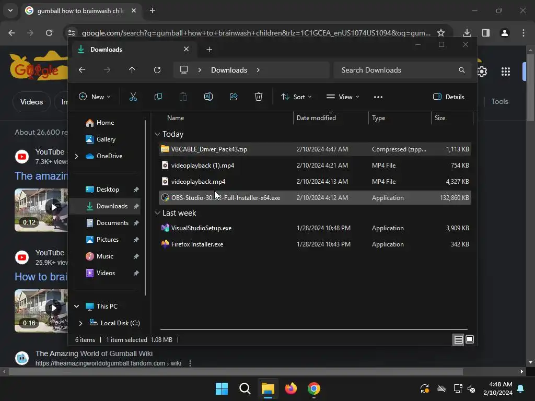Open notification bell in system tray
The width and height of the screenshot is (535, 401).
click(x=521, y=388)
